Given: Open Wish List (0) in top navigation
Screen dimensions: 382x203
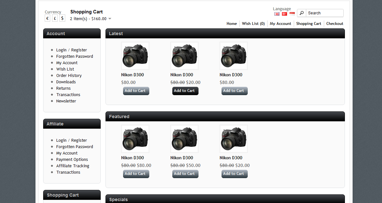Looking at the screenshot, I should [x=253, y=24].
